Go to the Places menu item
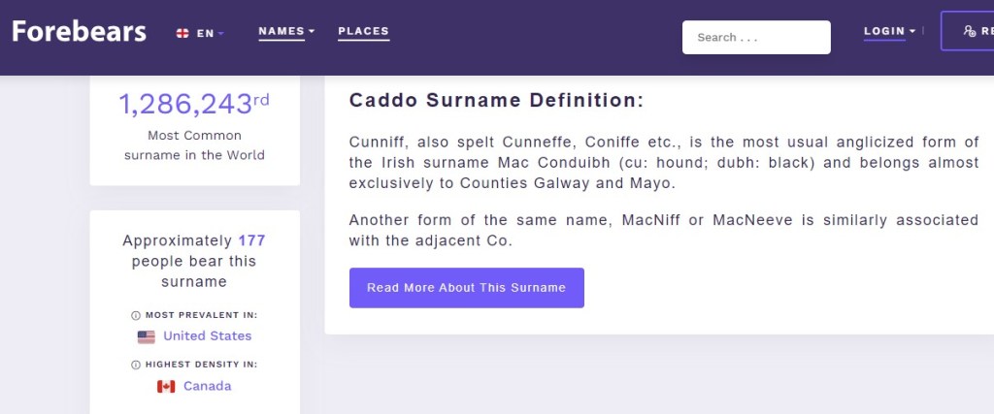This screenshot has height=414, width=994. pos(363,32)
